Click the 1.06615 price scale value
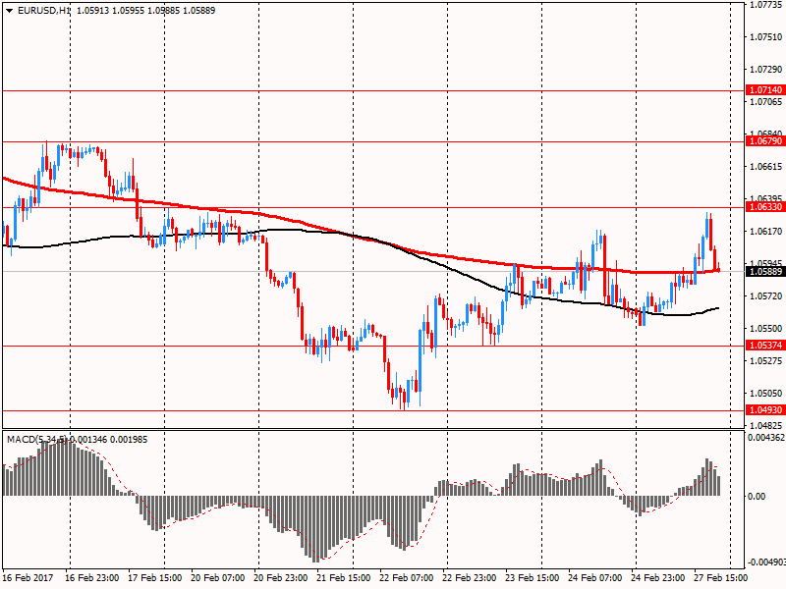This screenshot has width=786, height=589. click(x=765, y=167)
